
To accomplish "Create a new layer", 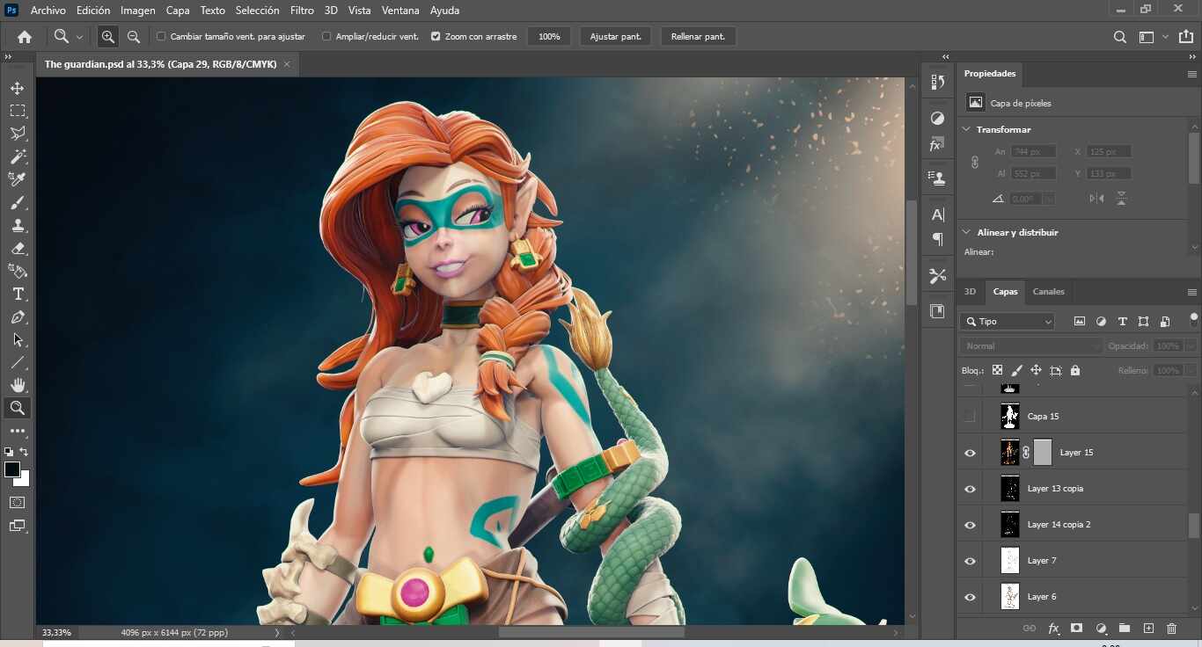I will point(1148,629).
